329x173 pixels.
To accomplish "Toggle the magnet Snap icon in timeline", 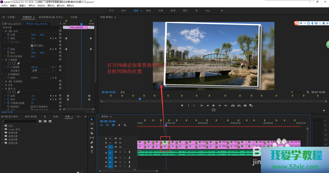I will (107, 125).
